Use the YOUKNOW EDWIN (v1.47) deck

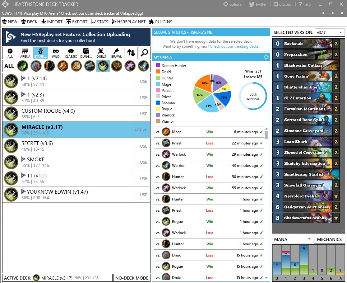143,195
